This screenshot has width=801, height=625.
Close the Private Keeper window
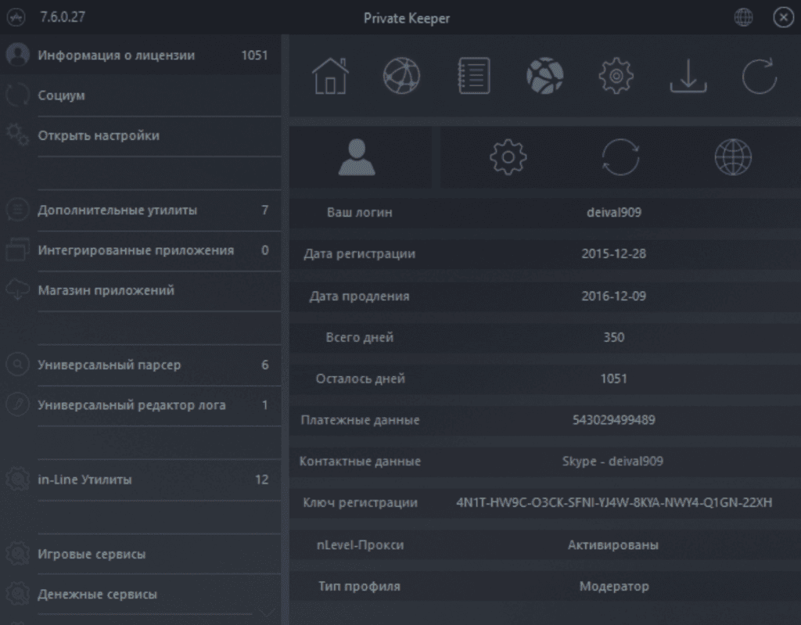783,17
